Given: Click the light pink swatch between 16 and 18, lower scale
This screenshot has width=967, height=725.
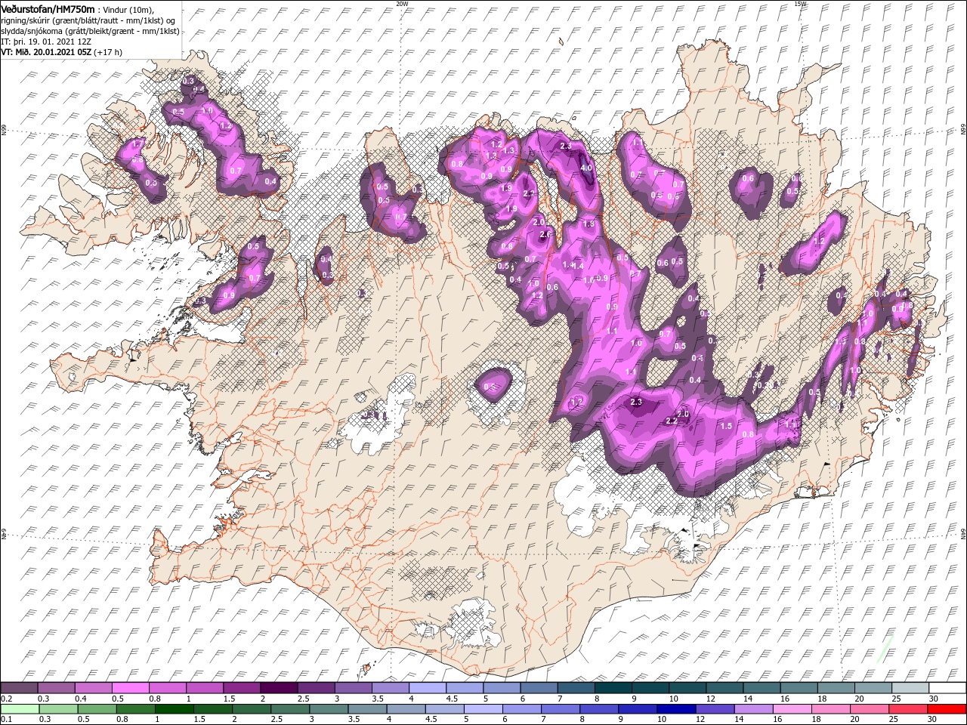Looking at the screenshot, I should (x=794, y=709).
